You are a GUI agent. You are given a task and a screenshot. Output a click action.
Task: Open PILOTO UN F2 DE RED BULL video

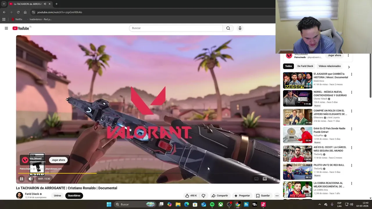coord(329,165)
